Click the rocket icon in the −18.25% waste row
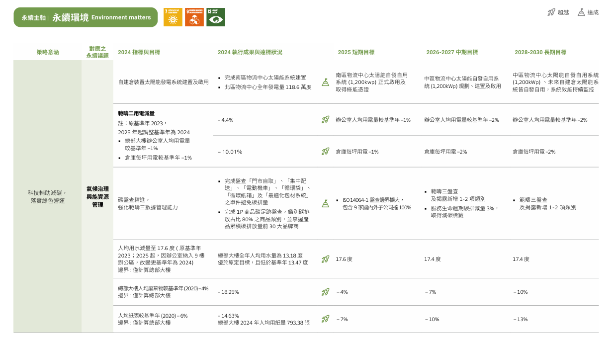Image resolution: width=613 pixels, height=342 pixels. coord(325,292)
